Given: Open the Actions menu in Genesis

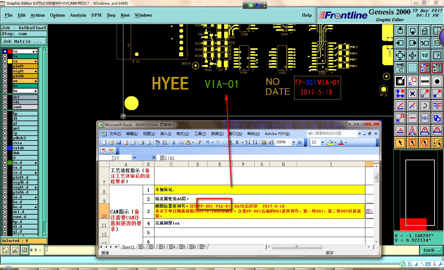Looking at the screenshot, I should point(38,15).
